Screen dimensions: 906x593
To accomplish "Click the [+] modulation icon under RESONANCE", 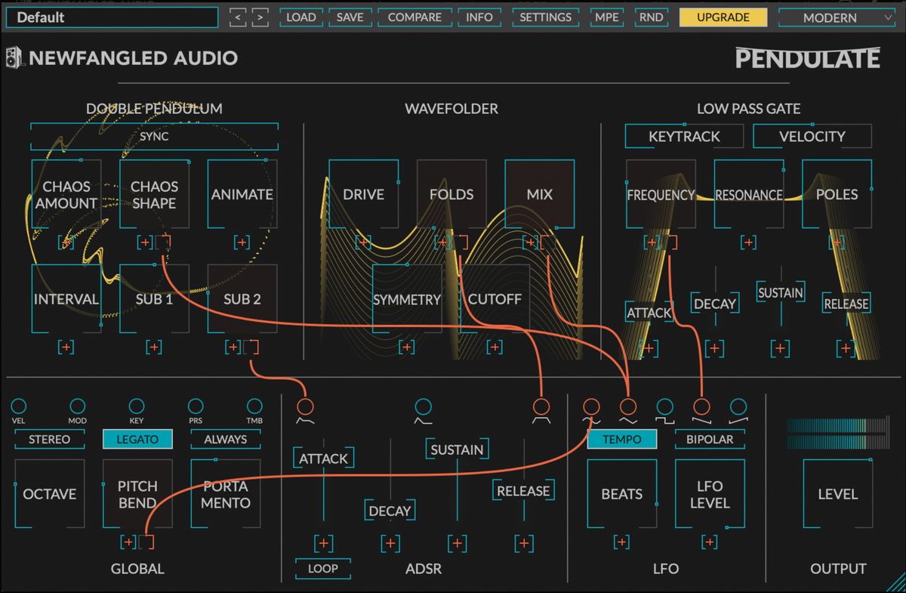I will coord(748,242).
